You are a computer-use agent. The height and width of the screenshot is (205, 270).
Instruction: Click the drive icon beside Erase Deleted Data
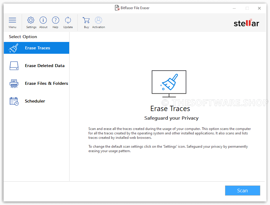(x=14, y=66)
